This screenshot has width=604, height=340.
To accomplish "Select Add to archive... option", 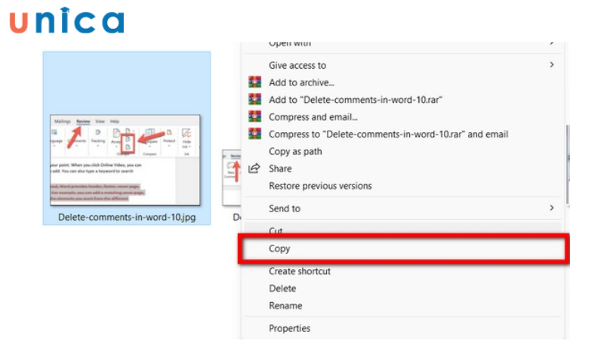I will tap(403, 82).
